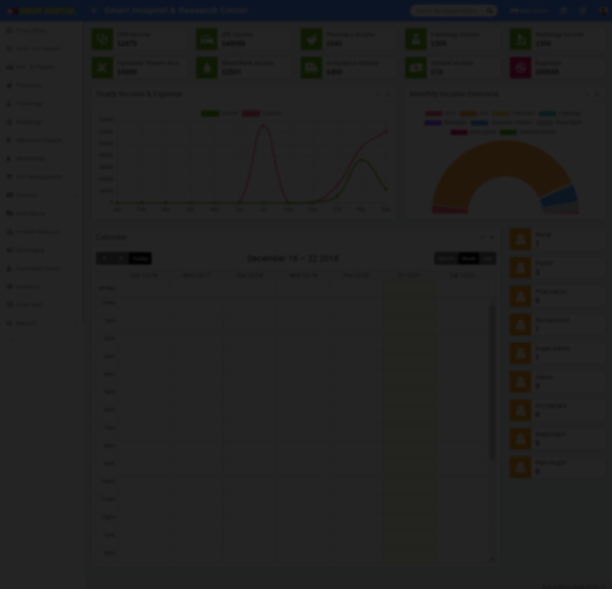The height and width of the screenshot is (589, 612).
Task: Switch calendar to Month view
Action: tap(446, 258)
